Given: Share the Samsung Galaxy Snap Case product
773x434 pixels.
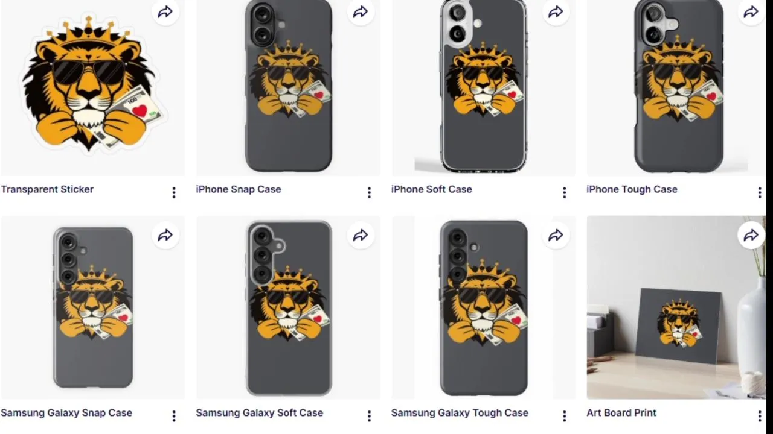Looking at the screenshot, I should pos(165,236).
